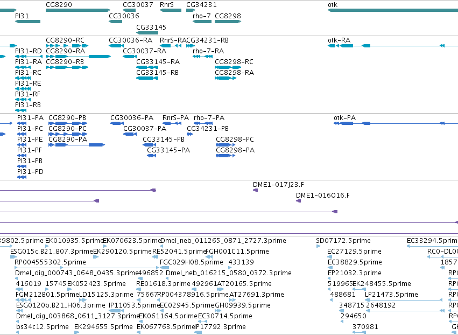
Task: Open transcript PI31-RD
Action: [x=29, y=57]
